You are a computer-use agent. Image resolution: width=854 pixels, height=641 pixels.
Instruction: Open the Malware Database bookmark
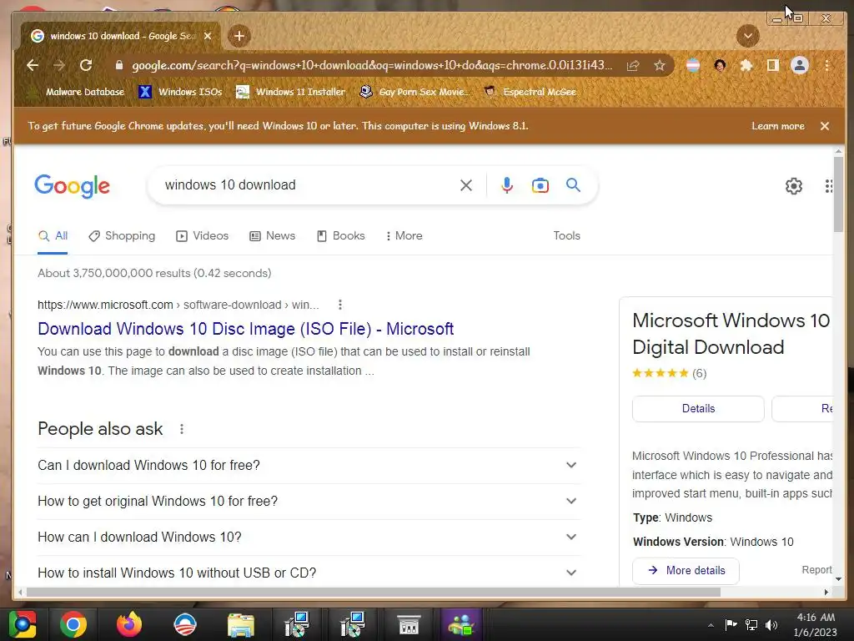pos(78,92)
